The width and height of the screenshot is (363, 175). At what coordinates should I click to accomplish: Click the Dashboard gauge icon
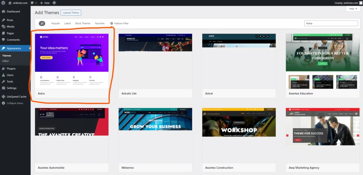(x=4, y=12)
